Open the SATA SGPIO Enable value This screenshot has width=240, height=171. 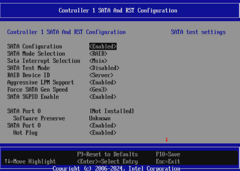[103, 97]
